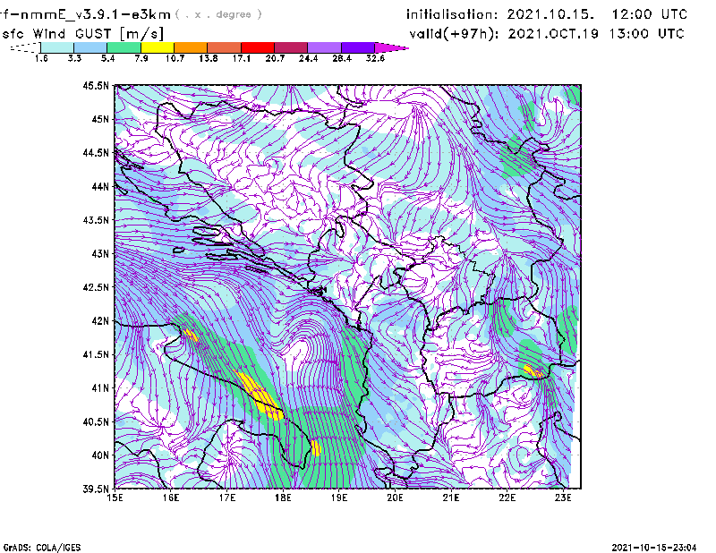Click the '12:00 UTC' initialisation time
Screen dimensions: 716x553
point(650,14)
